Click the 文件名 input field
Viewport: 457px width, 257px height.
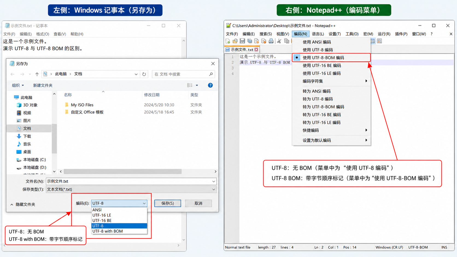(x=131, y=181)
